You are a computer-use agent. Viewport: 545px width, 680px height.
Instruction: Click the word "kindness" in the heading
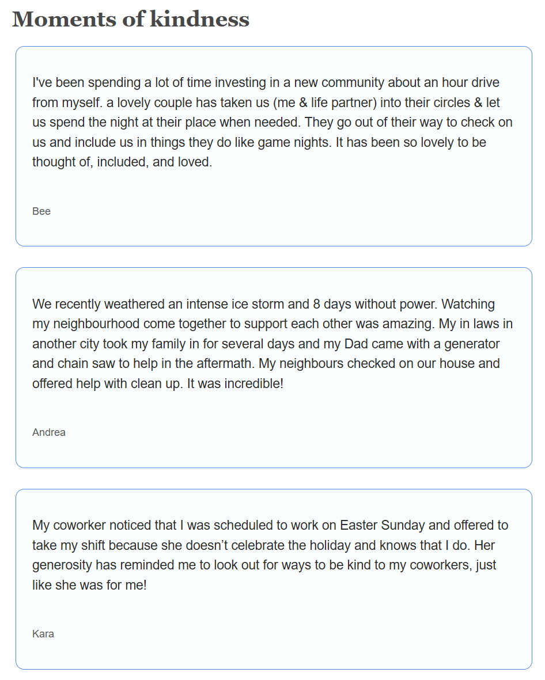click(199, 19)
